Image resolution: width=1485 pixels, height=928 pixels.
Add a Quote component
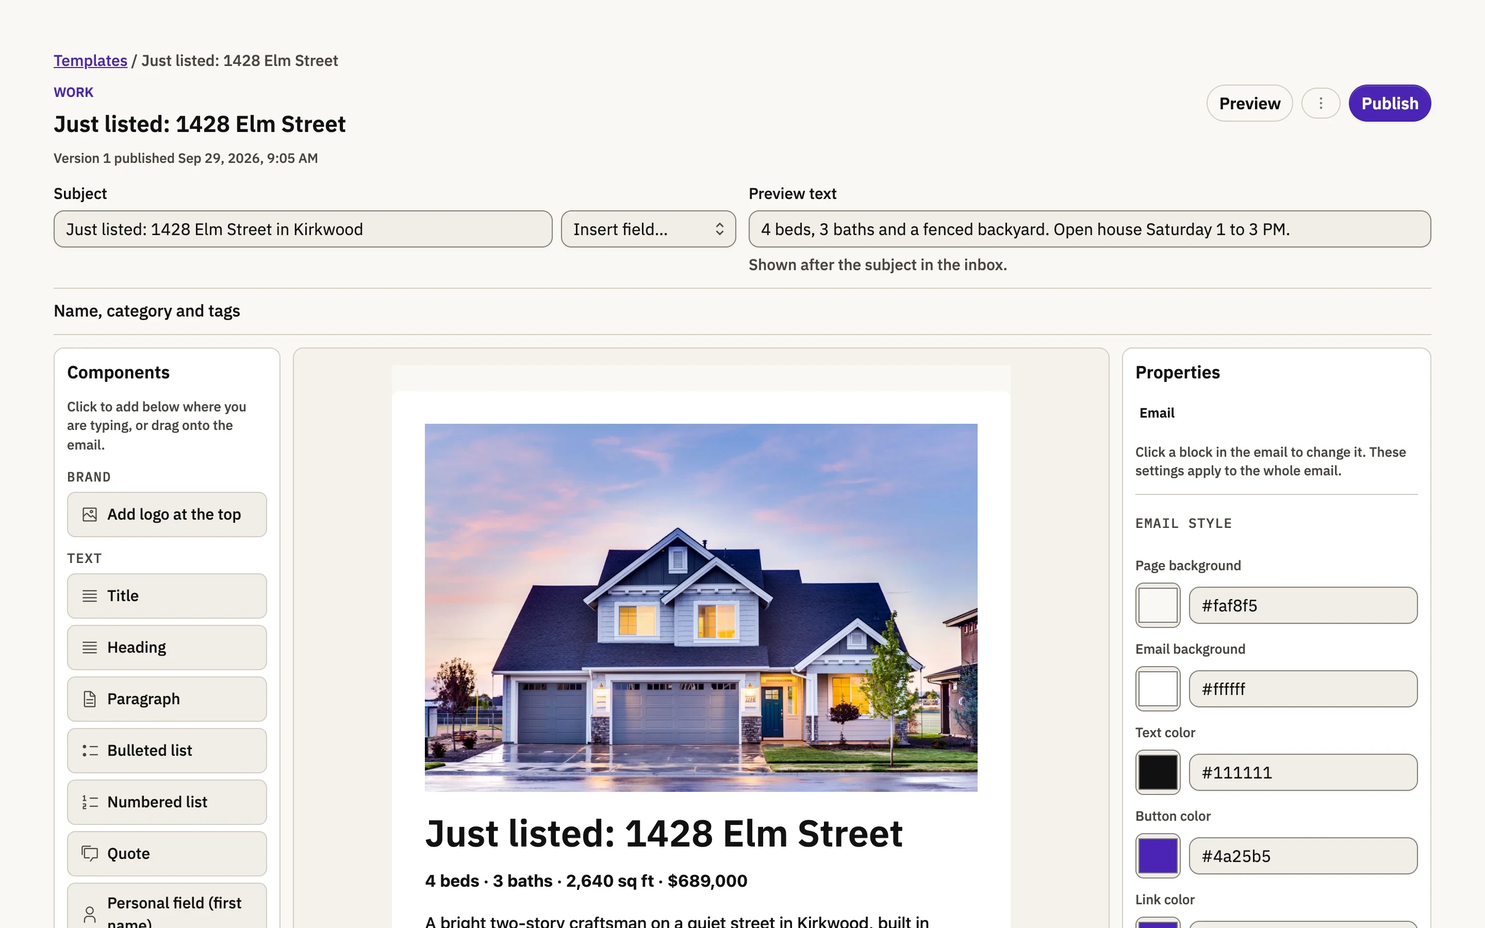pyautogui.click(x=167, y=854)
